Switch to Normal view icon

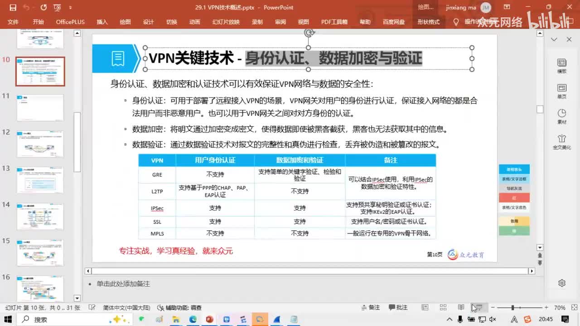tap(425, 307)
